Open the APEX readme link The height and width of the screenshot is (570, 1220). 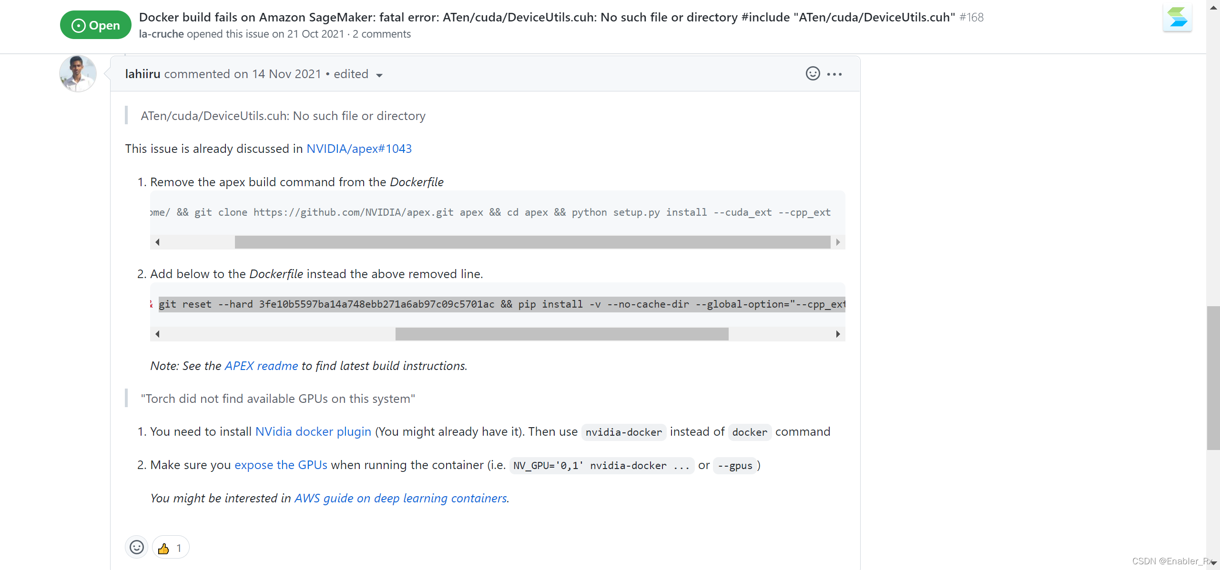[261, 366]
